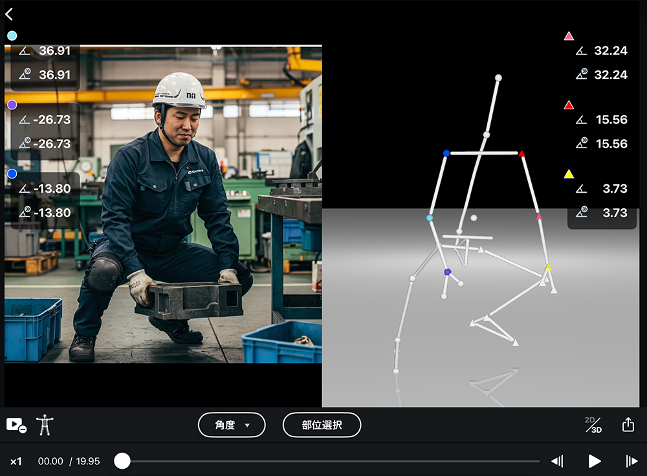Select the red triangle marker legend

pos(569,105)
